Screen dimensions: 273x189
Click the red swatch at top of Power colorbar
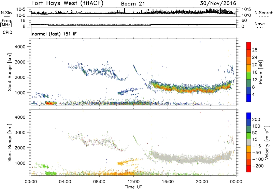[x=249, y=46]
